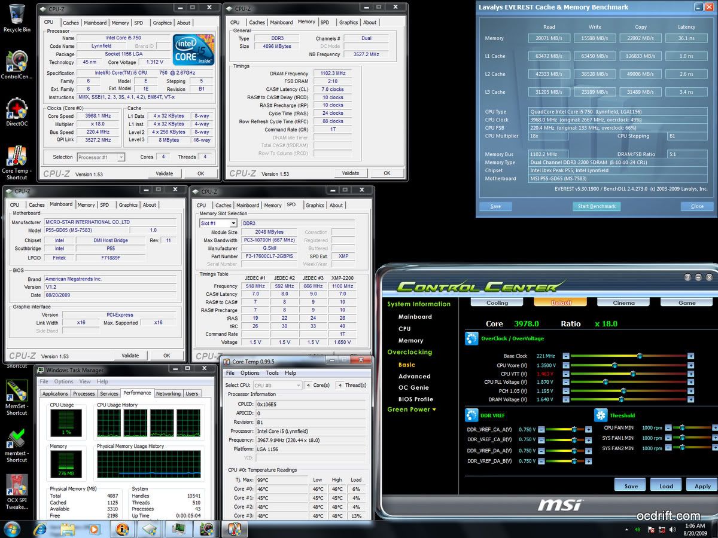This screenshot has width=718, height=538.
Task: Click the Threshold fan icon
Action: pyautogui.click(x=601, y=415)
